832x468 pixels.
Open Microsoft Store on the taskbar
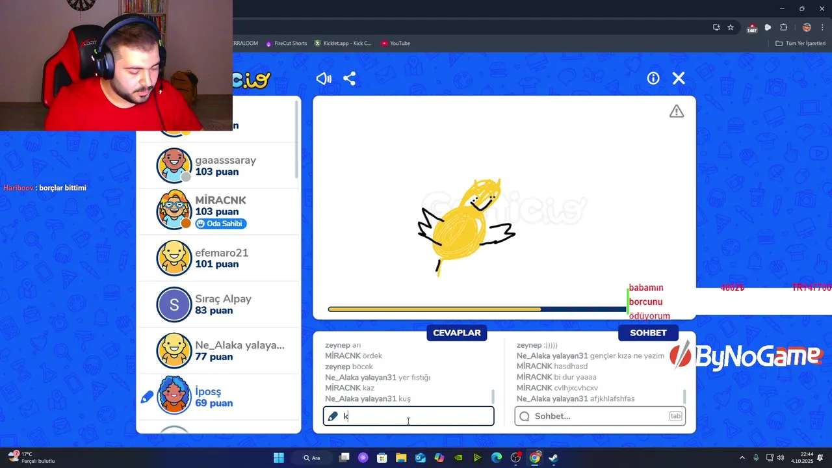coord(382,458)
